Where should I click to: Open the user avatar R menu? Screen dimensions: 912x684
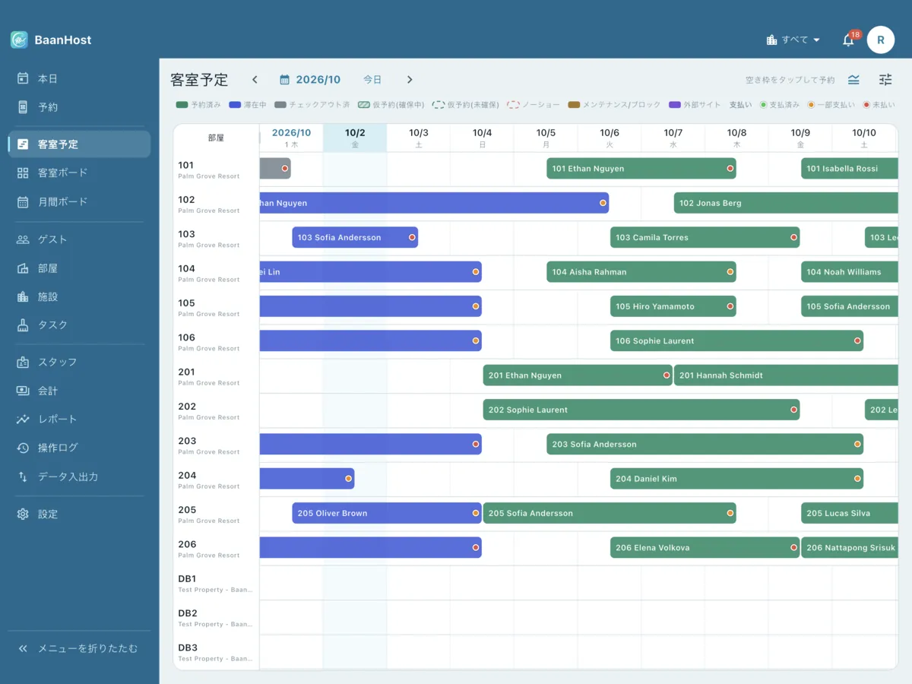881,40
